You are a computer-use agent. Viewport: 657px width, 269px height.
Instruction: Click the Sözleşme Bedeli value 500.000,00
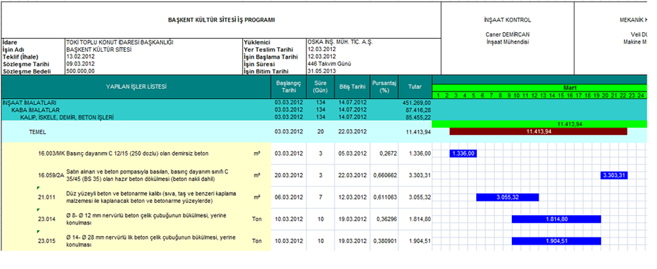click(80, 72)
